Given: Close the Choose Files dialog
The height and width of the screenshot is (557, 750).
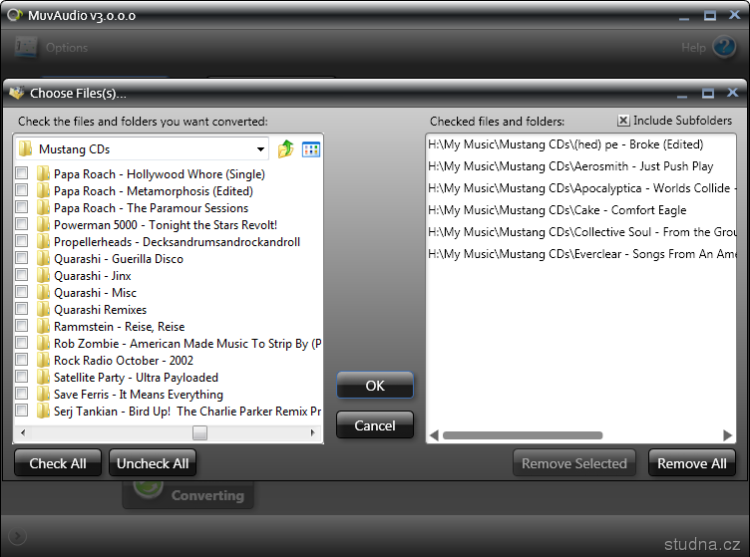Looking at the screenshot, I should point(732,93).
